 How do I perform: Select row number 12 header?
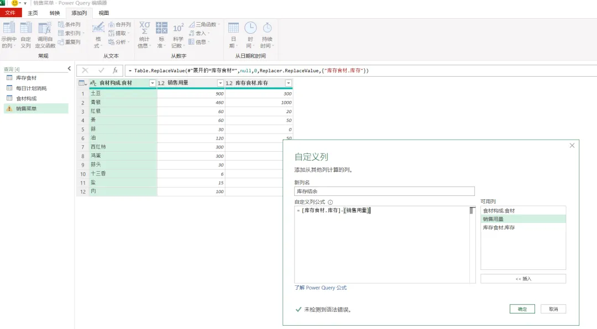click(82, 192)
